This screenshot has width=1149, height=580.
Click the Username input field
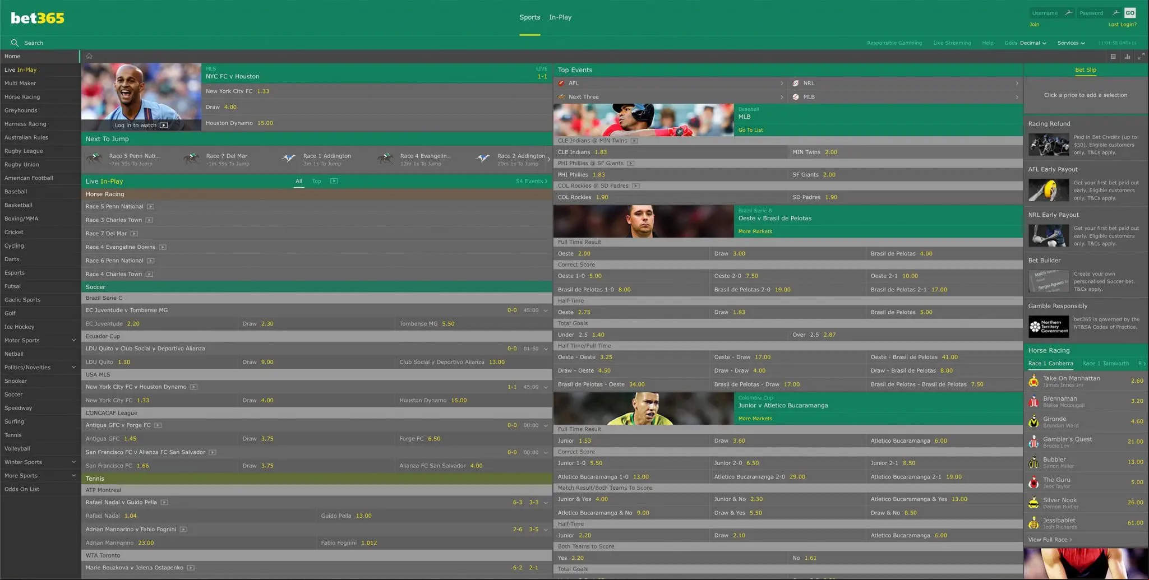coord(1051,13)
